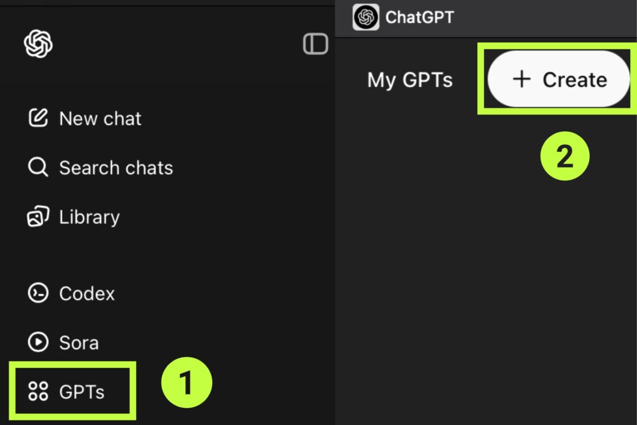
Task: Click the Codex terminal icon
Action: (x=38, y=293)
